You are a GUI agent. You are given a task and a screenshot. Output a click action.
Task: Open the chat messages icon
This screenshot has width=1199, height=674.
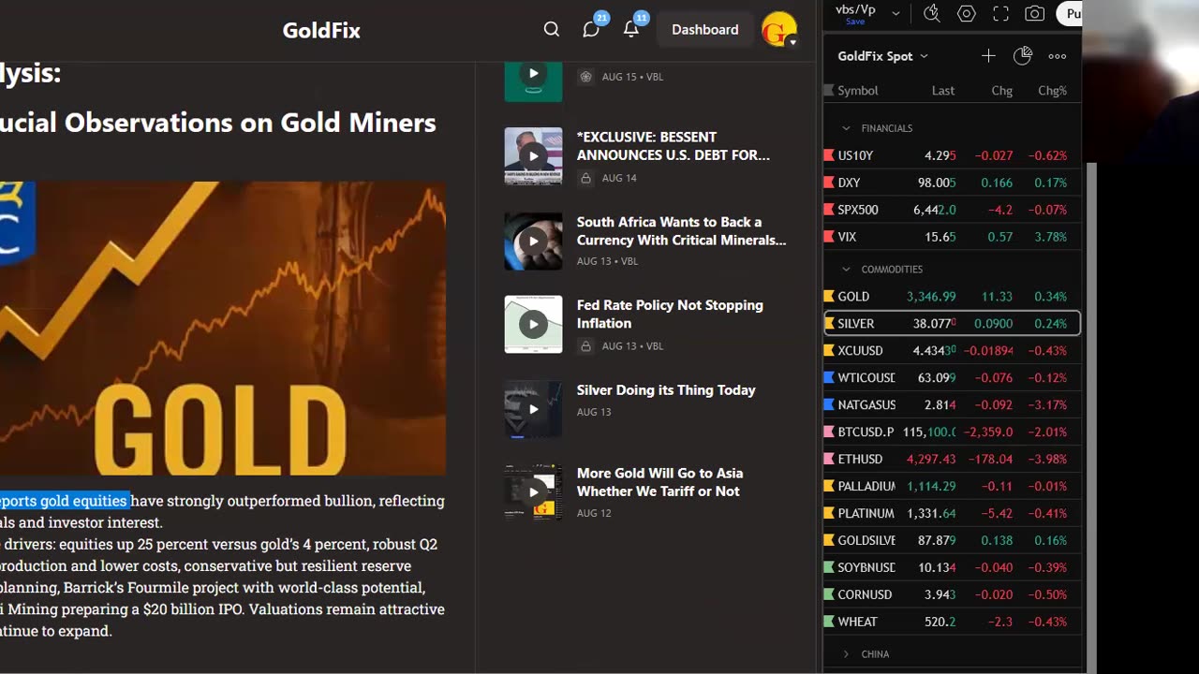point(591,29)
